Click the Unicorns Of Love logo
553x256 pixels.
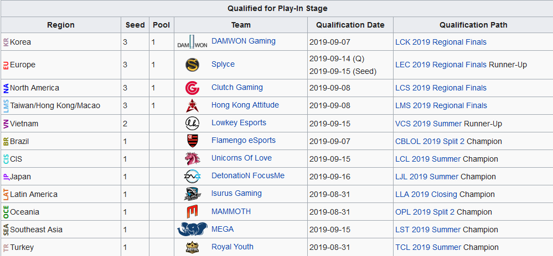192,159
